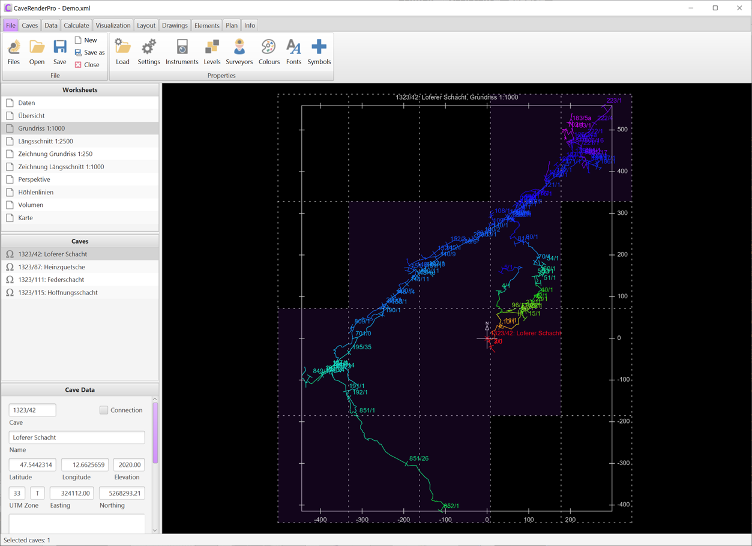752x546 pixels.
Task: Select the Perspektive worksheet
Action: click(x=34, y=179)
